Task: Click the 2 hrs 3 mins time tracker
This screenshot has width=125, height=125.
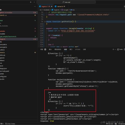Action: point(10,124)
